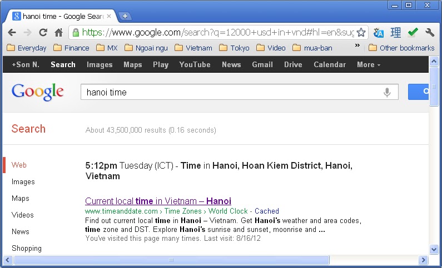
Task: Show hidden bookmarks with the double chevron
Action: coord(357,45)
